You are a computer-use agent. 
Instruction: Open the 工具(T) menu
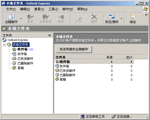[53, 9]
